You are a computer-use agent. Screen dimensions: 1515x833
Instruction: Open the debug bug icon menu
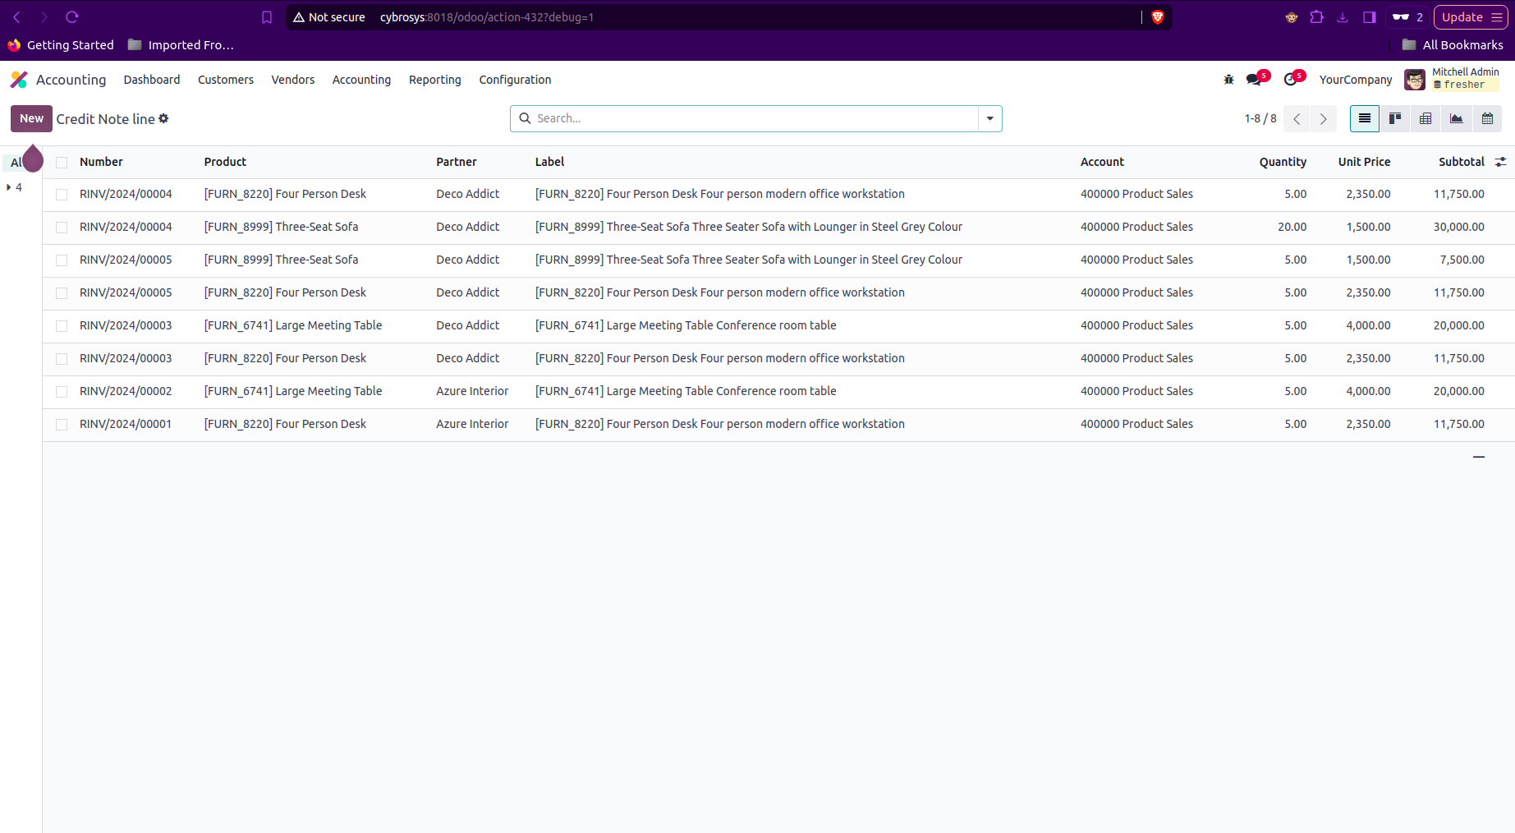point(1228,80)
